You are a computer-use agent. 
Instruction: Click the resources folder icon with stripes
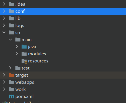[x=24, y=61]
